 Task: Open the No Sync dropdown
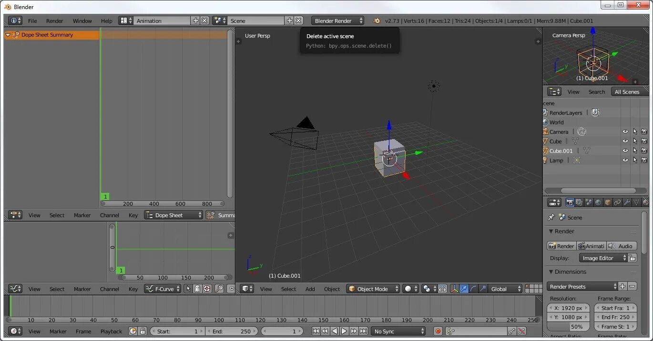click(398, 331)
